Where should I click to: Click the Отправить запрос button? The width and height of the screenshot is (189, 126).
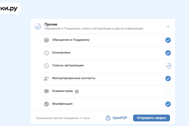coord(151,118)
